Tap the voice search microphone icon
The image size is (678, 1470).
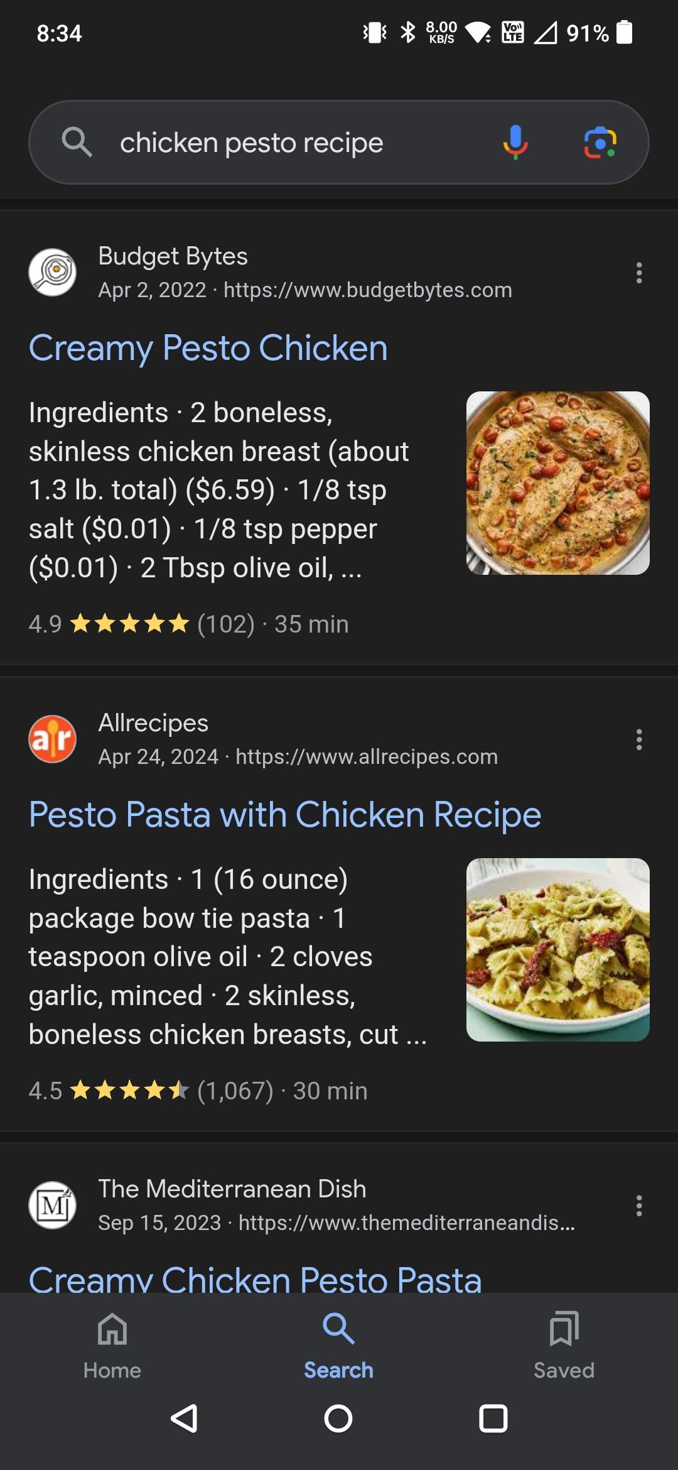(515, 142)
